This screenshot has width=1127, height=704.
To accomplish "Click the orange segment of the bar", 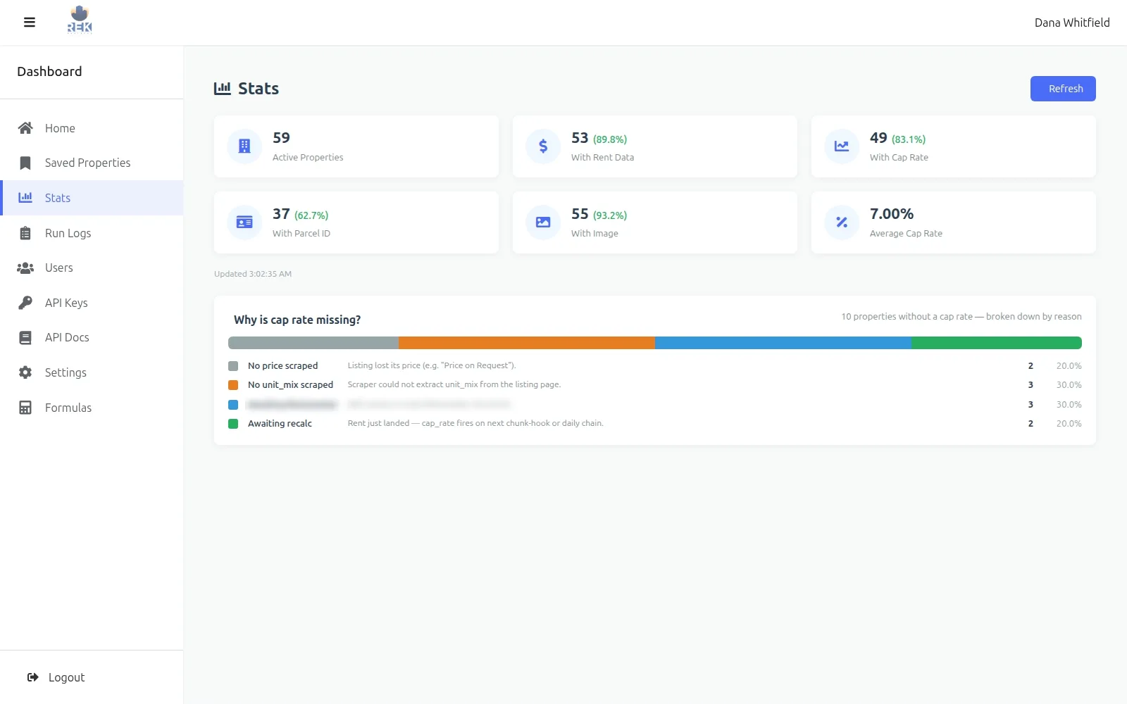I will click(527, 343).
